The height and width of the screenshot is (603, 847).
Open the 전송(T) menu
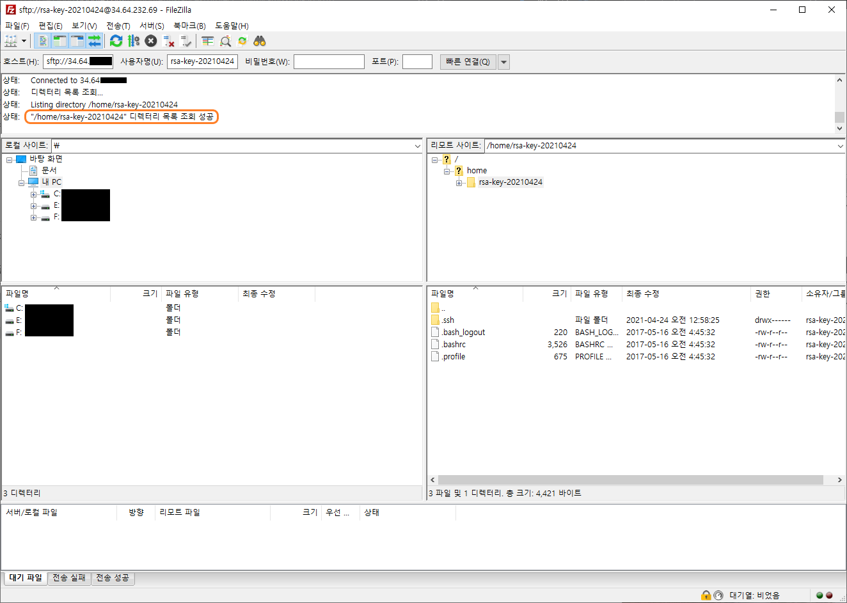118,26
